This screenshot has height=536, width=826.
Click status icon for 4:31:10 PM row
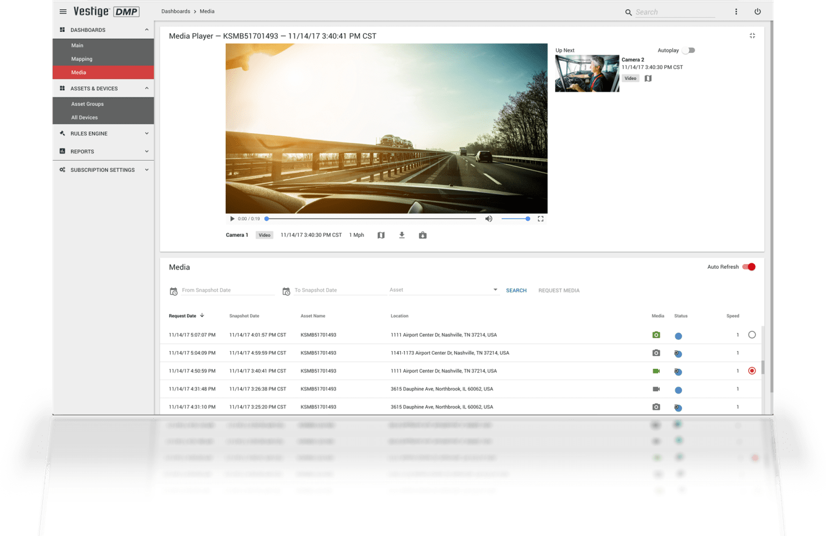click(678, 408)
